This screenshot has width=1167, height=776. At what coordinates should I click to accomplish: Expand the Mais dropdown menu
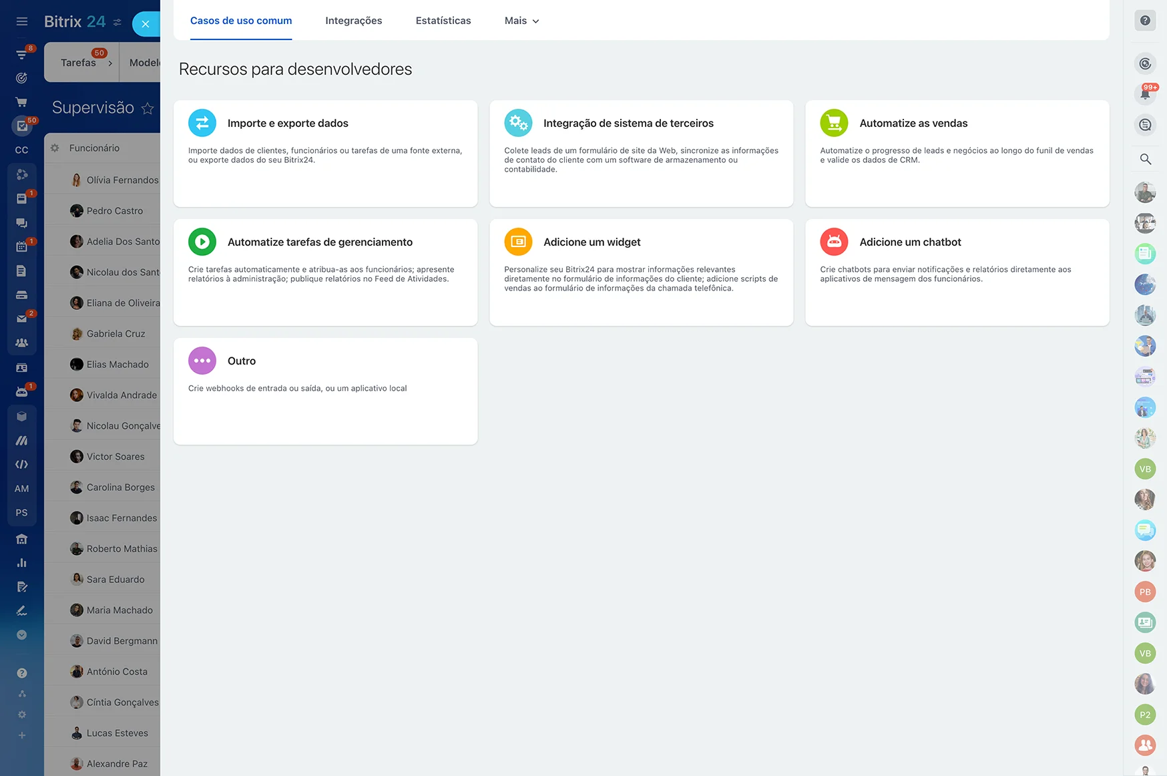click(x=521, y=21)
